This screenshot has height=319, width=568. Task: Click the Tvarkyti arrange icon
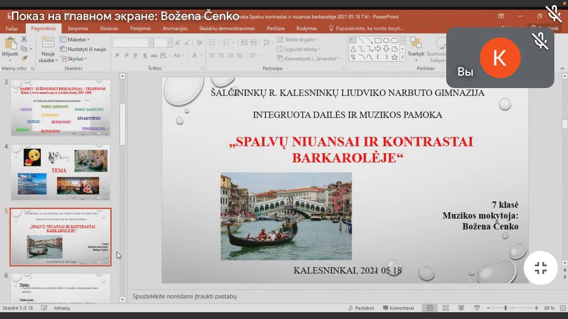[x=416, y=44]
